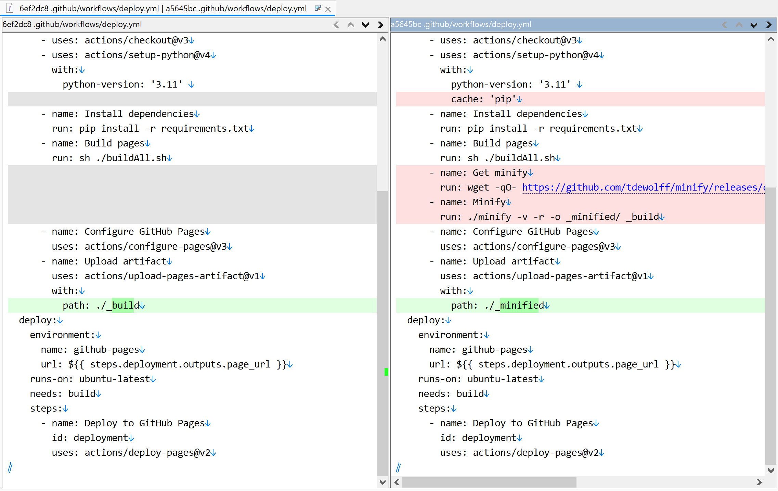This screenshot has width=778, height=491.
Task: Open the github.com/tdewolff/minify releases link
Action: pos(643,187)
